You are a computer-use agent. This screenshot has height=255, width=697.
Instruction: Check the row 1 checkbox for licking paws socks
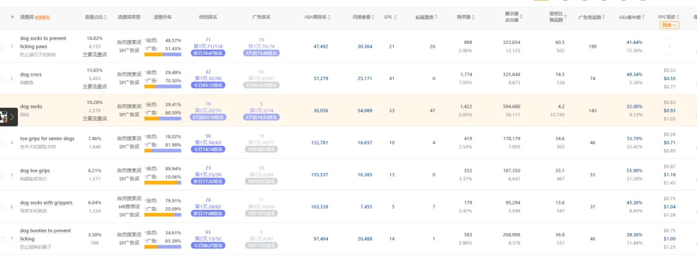tap(1, 46)
